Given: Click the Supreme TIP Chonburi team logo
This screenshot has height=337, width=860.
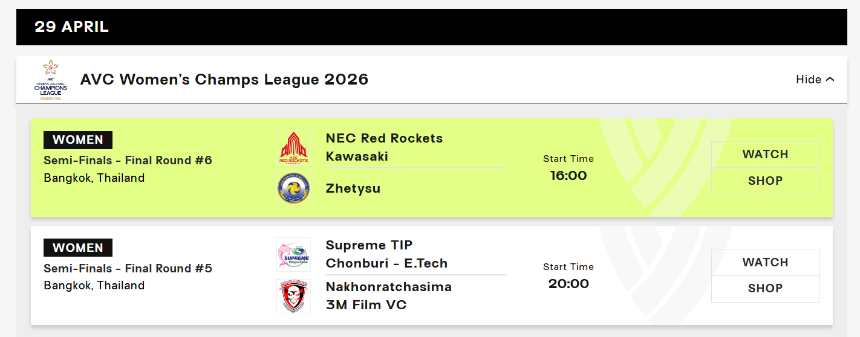Looking at the screenshot, I should (293, 254).
